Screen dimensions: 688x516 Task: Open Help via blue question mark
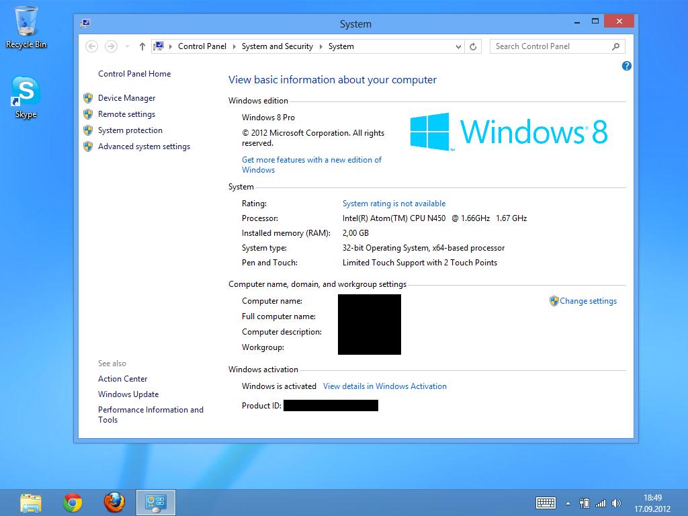[627, 66]
